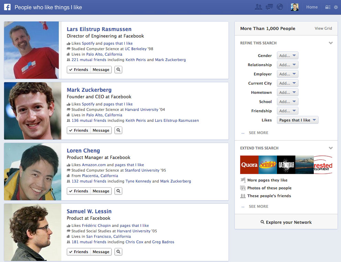The width and height of the screenshot is (341, 262).
Task: Click the UC Berkeley link
Action: 136,49
